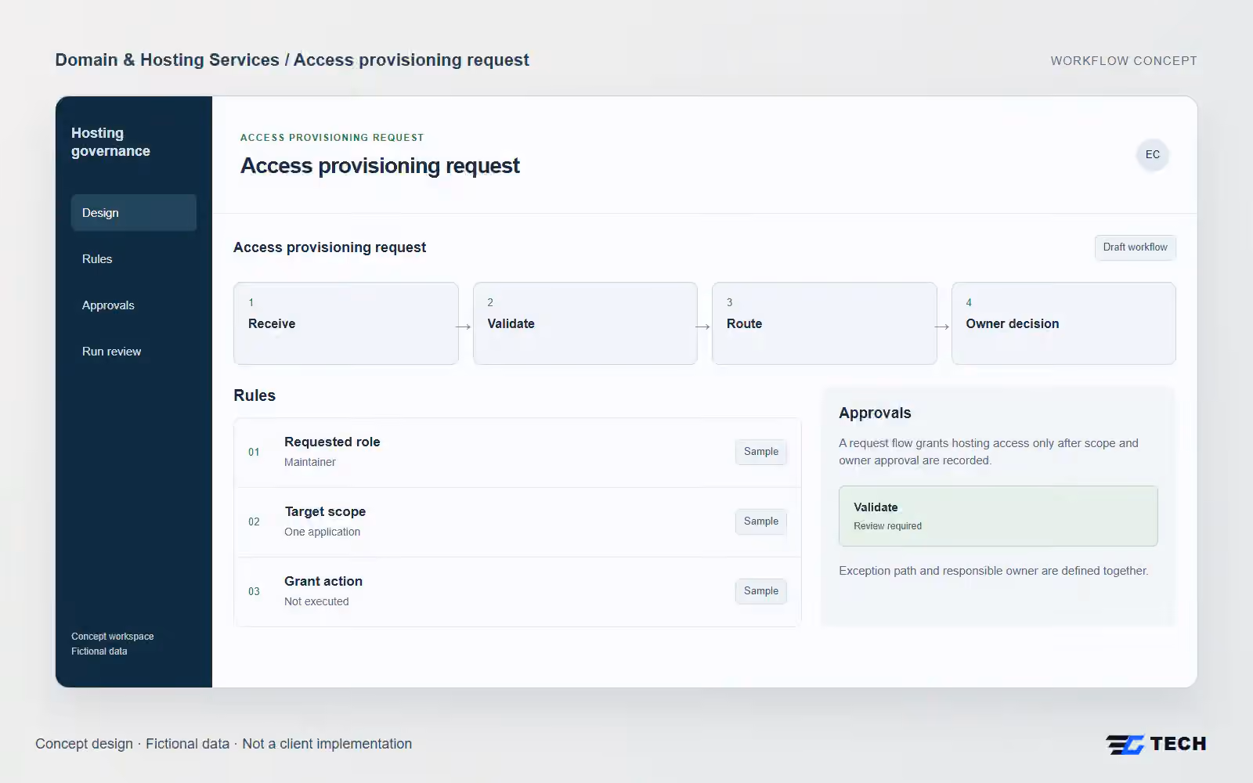Open Run review in the sidebar

tap(134, 352)
